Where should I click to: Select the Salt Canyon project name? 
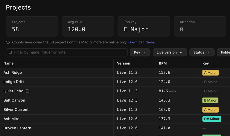click(x=14, y=100)
